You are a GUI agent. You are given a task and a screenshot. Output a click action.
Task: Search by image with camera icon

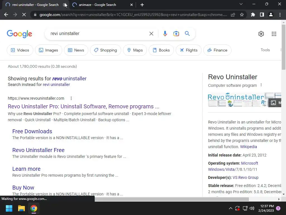click(176, 34)
